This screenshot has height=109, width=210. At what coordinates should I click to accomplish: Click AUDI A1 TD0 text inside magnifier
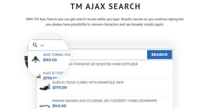[54, 73]
